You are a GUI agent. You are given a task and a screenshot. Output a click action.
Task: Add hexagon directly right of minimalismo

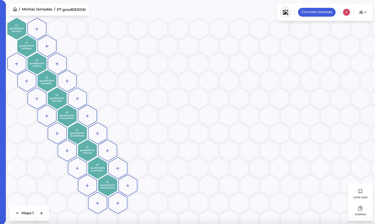tap(128, 186)
